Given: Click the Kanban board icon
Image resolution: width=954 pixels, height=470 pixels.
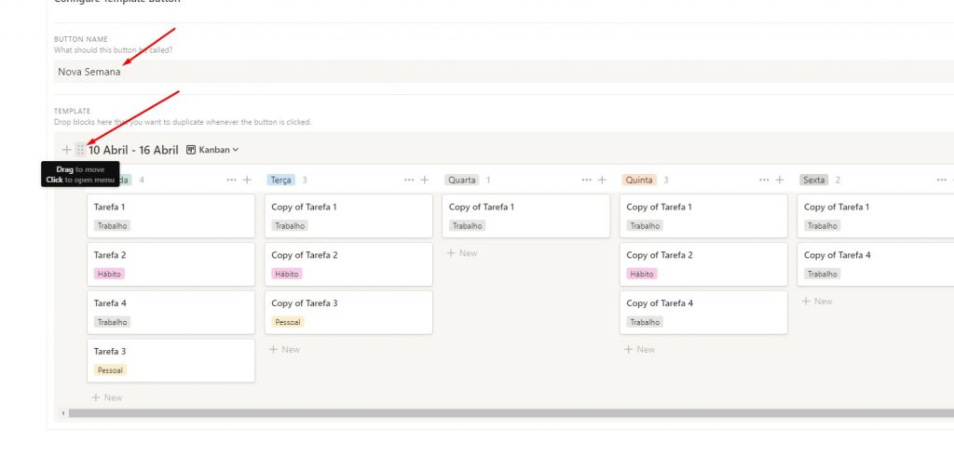Looking at the screenshot, I should click(191, 150).
